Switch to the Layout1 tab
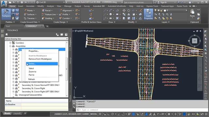The height and width of the screenshot is (117, 209). 17,113
